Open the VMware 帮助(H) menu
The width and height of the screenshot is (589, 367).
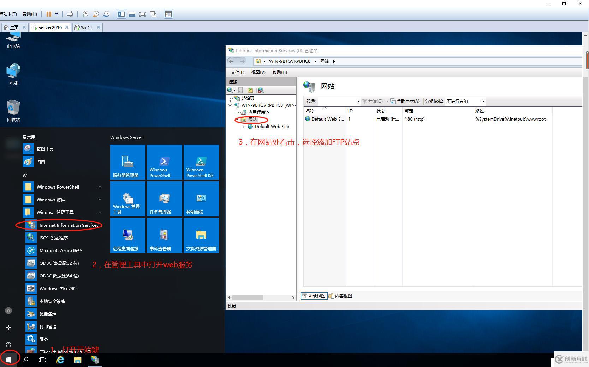pyautogui.click(x=30, y=14)
